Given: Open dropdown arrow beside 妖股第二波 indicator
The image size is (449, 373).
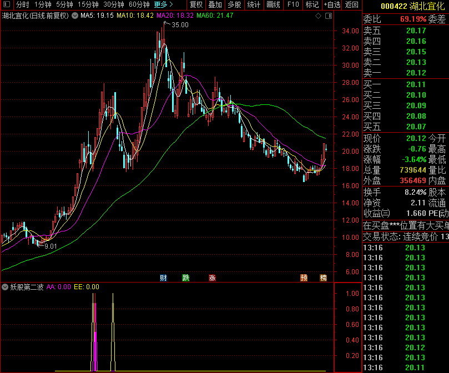Looking at the screenshot, I should tap(4, 287).
